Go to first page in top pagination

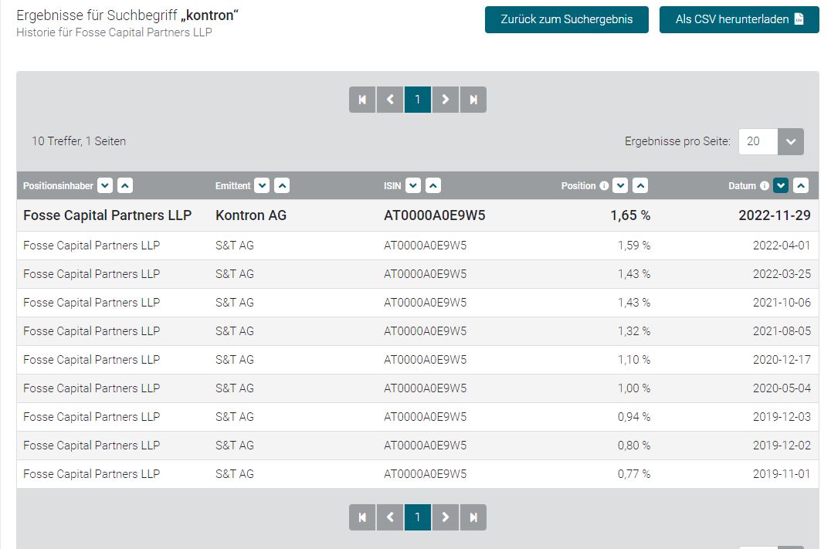362,100
